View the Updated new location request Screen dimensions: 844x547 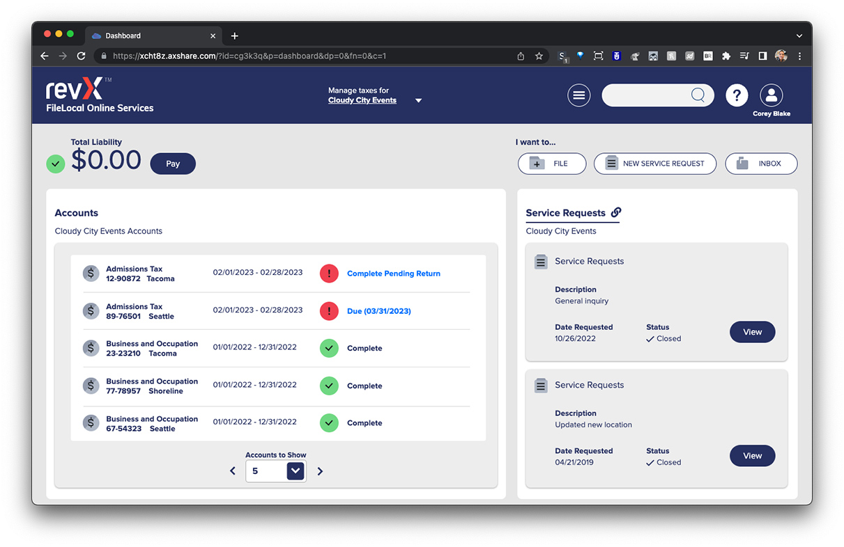[752, 456]
